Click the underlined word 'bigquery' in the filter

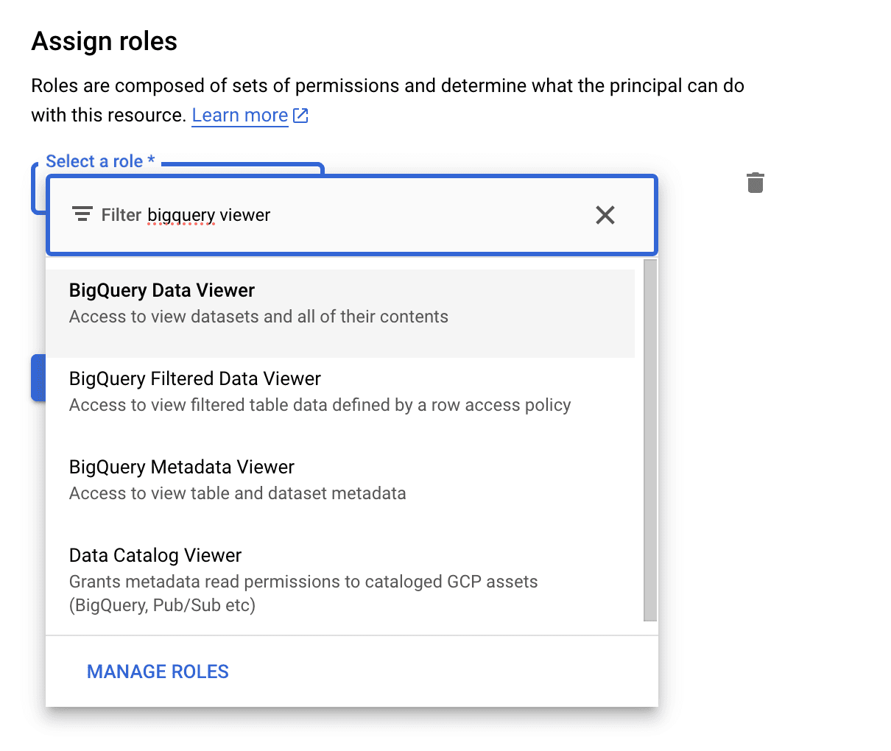181,215
